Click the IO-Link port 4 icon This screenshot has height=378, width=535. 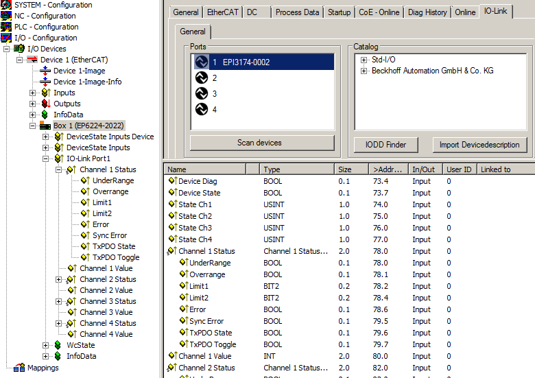(x=202, y=109)
